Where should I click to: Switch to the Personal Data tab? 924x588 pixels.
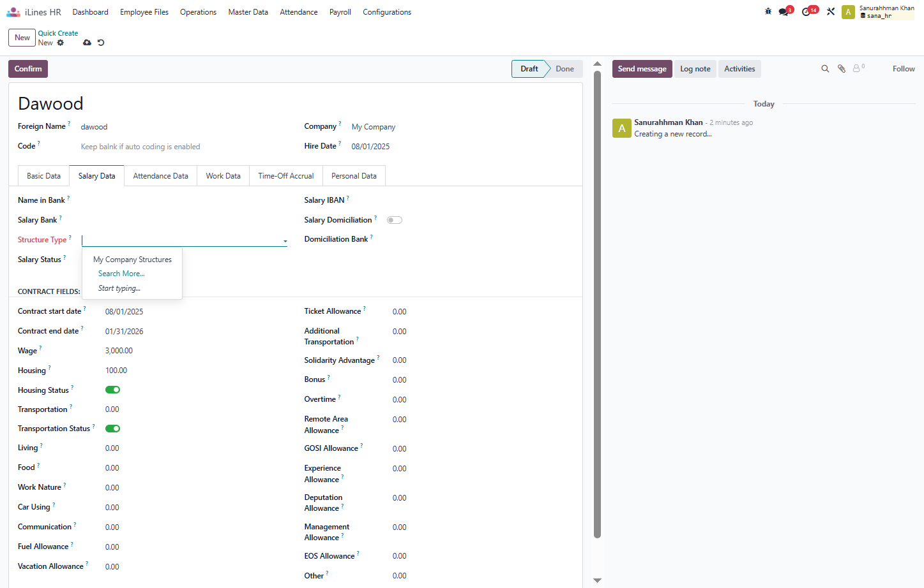click(x=354, y=176)
